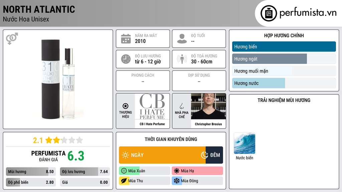Click the Độ Tuổi card
This screenshot has width=342, height=192.
pos(199,39)
